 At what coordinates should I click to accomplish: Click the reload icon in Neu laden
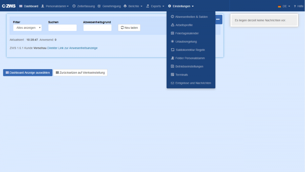122,27
